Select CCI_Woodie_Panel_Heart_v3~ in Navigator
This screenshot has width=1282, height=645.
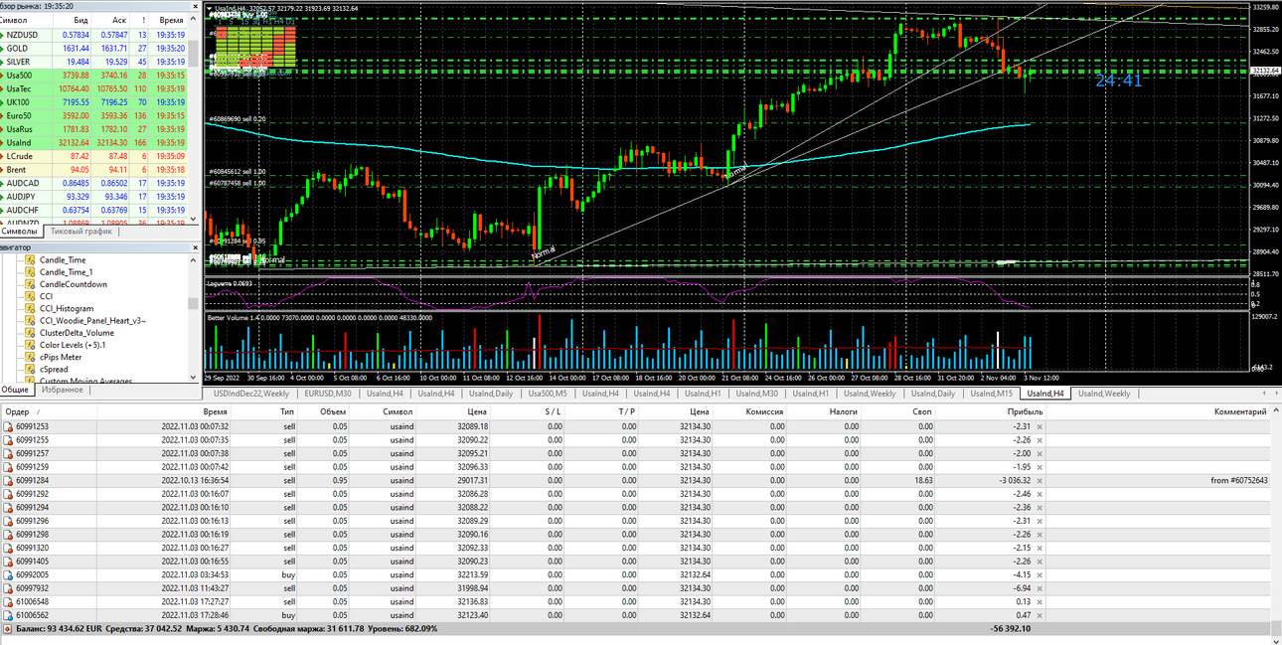point(92,320)
